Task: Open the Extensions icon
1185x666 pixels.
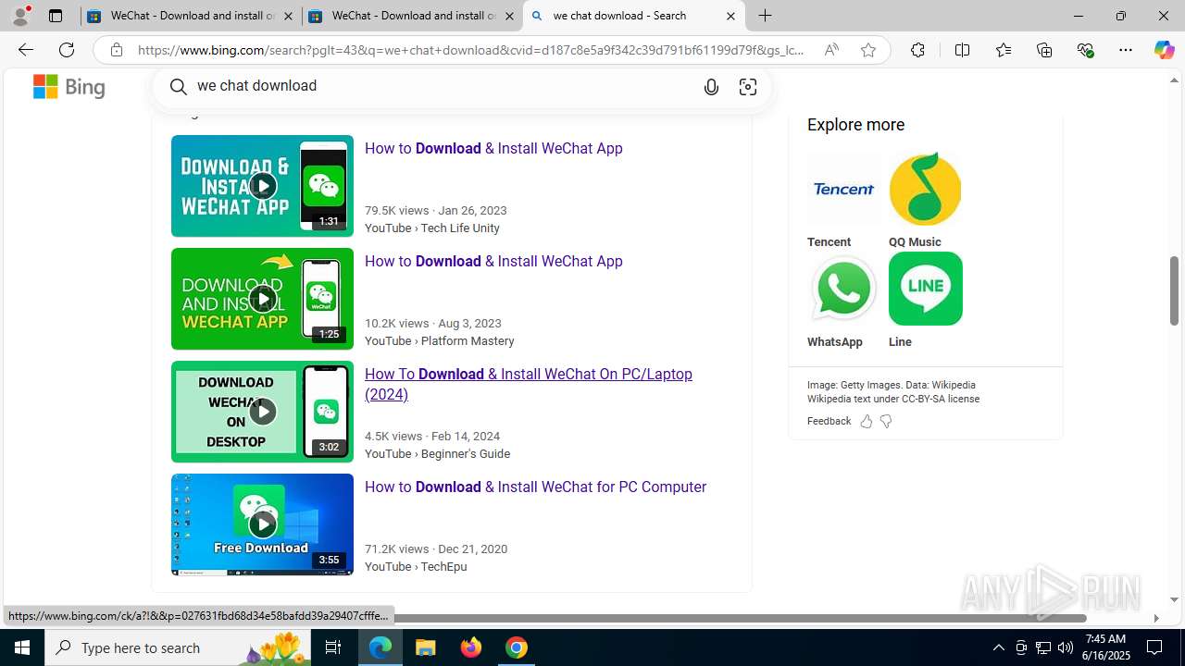Action: [917, 50]
